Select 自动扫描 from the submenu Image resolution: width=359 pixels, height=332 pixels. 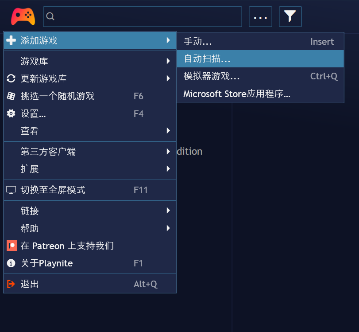pos(208,58)
